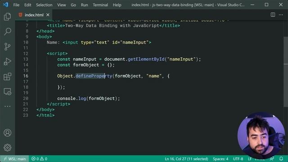Click the feedback icon in status bar
288x162 pixels.
click(272, 159)
